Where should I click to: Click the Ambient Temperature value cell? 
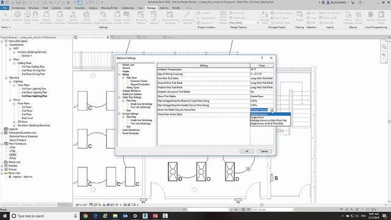261,70
